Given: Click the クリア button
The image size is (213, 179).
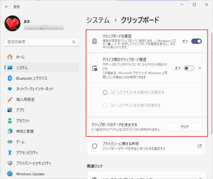Looking at the screenshot, I should pos(184,127).
